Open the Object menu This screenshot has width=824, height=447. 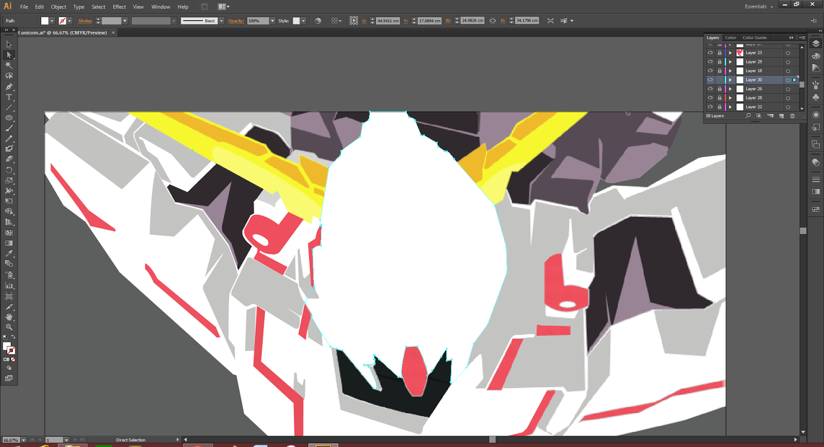[x=58, y=7]
